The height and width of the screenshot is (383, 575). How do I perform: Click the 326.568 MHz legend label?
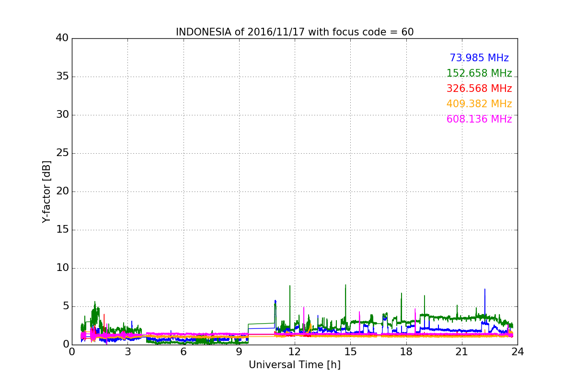pos(479,89)
